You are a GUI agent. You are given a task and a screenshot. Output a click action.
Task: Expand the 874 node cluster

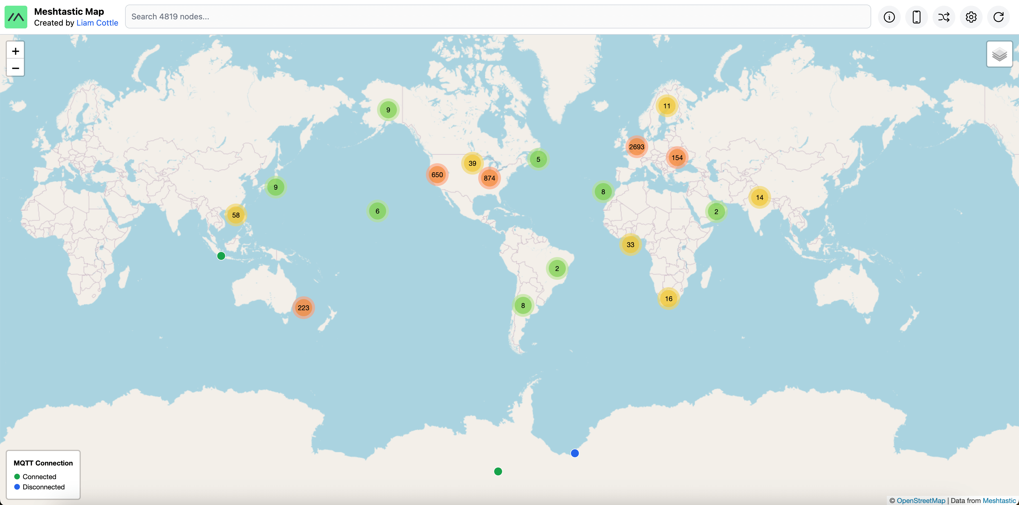click(489, 178)
